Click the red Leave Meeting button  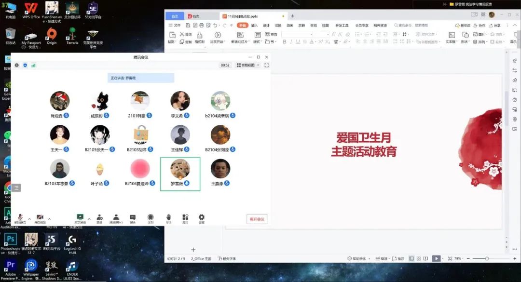(257, 219)
